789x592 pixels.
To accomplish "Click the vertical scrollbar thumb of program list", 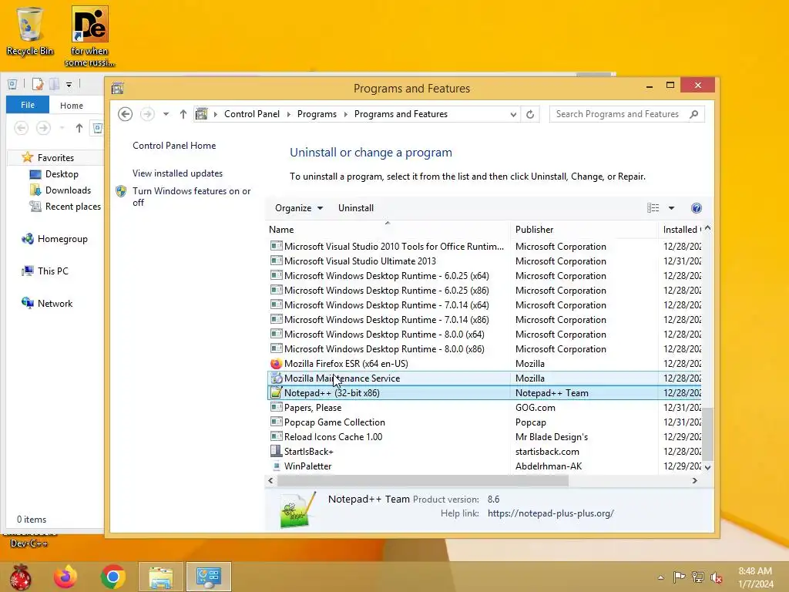I will [x=707, y=433].
